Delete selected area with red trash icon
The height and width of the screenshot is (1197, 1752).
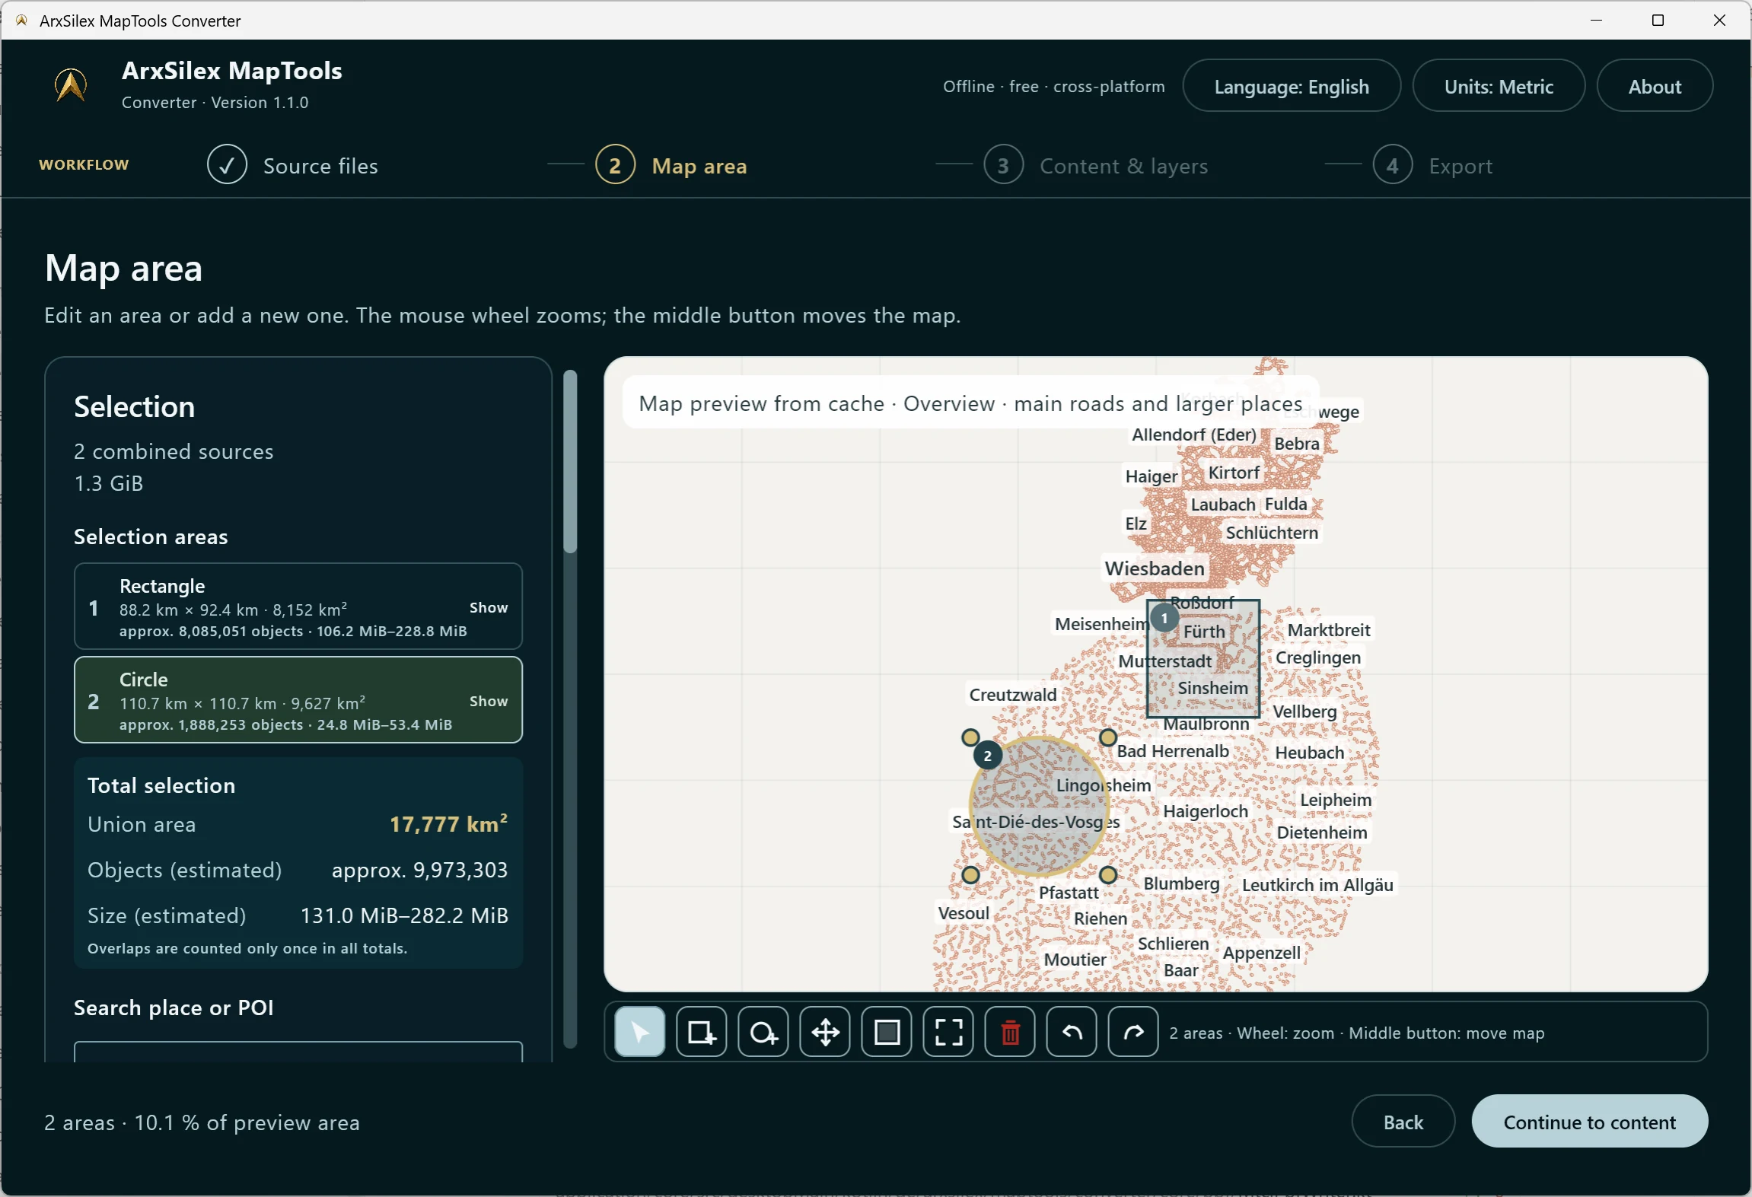pos(1010,1033)
